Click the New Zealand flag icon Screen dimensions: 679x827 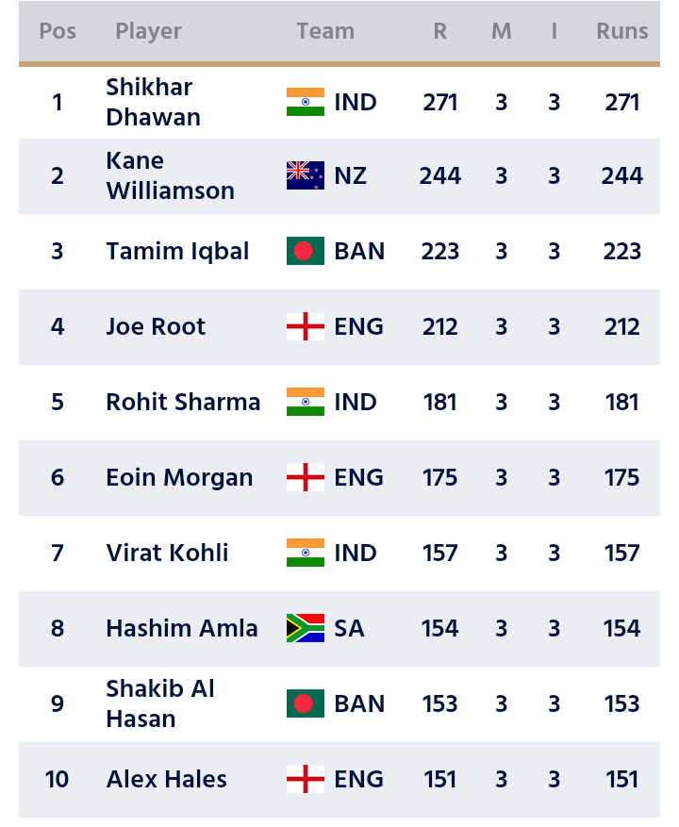[x=305, y=175]
